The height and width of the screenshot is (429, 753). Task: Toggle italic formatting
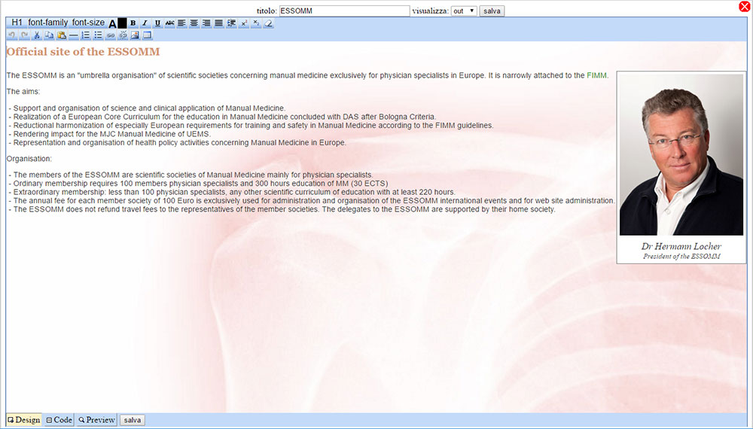click(145, 23)
